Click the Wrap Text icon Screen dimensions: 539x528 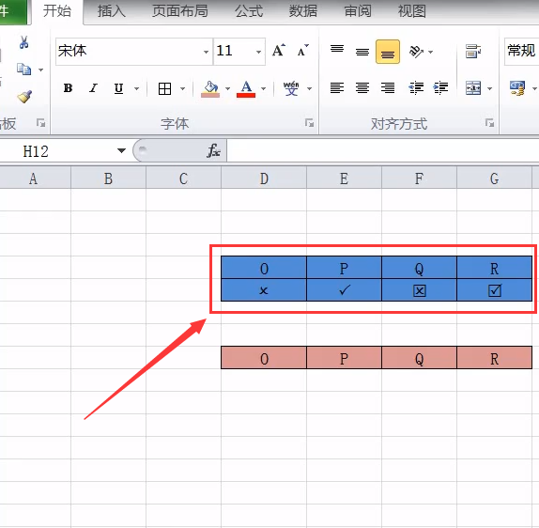[x=473, y=52]
